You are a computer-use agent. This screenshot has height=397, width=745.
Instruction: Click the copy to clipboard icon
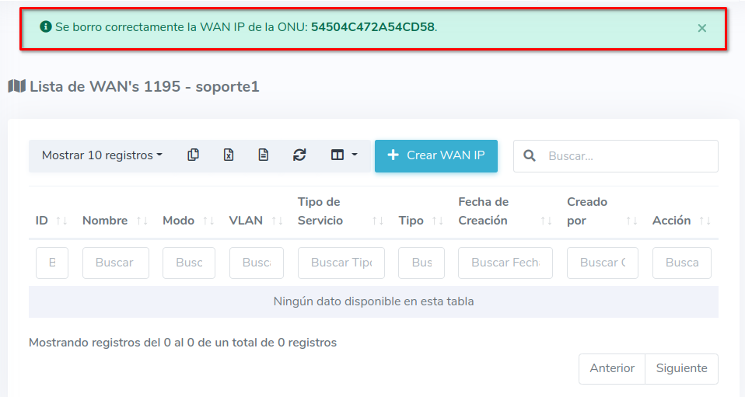point(193,155)
